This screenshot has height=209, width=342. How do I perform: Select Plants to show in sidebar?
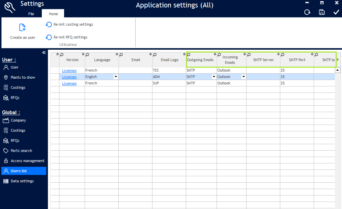(23, 77)
